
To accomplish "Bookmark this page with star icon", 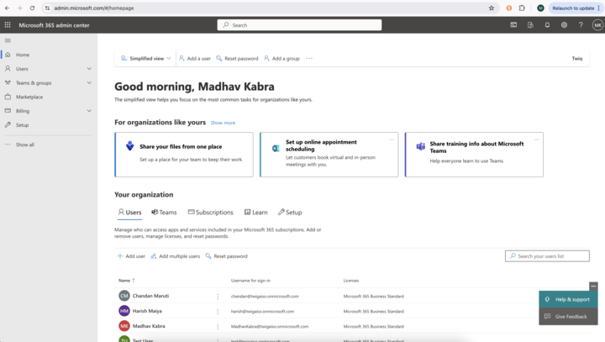I will [492, 8].
